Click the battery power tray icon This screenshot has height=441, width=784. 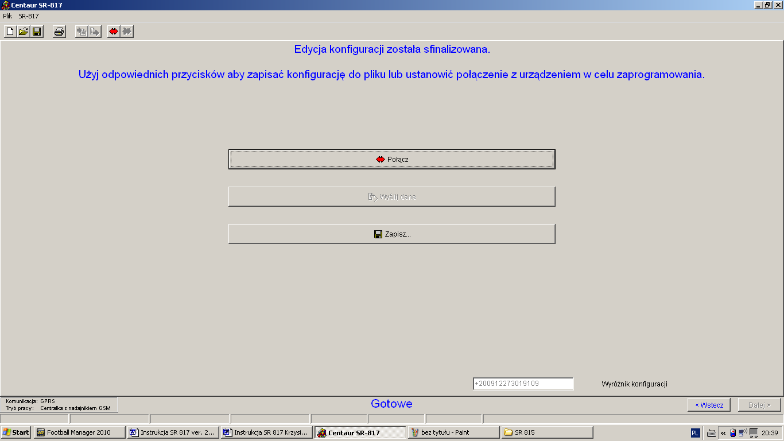733,433
